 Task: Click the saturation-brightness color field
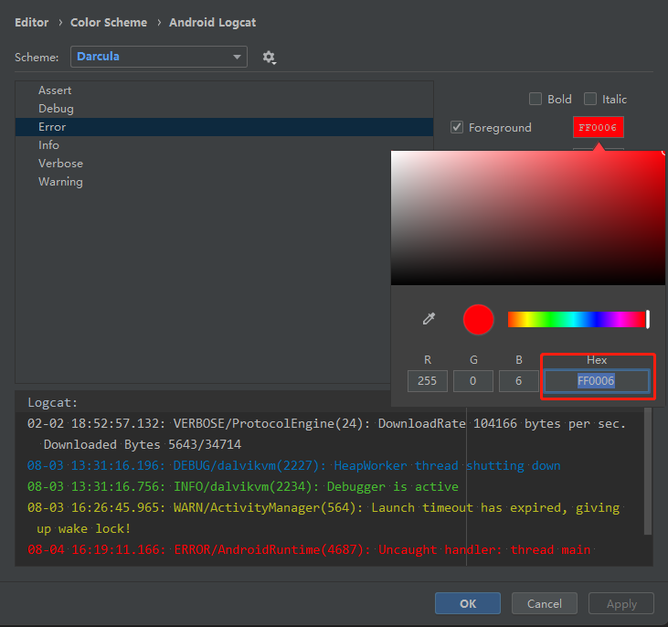[x=528, y=218]
